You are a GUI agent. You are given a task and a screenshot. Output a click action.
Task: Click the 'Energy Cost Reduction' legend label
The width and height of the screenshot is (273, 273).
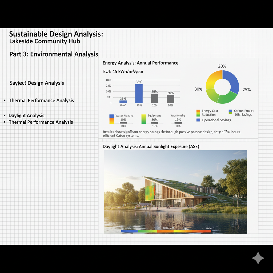coord(210,113)
